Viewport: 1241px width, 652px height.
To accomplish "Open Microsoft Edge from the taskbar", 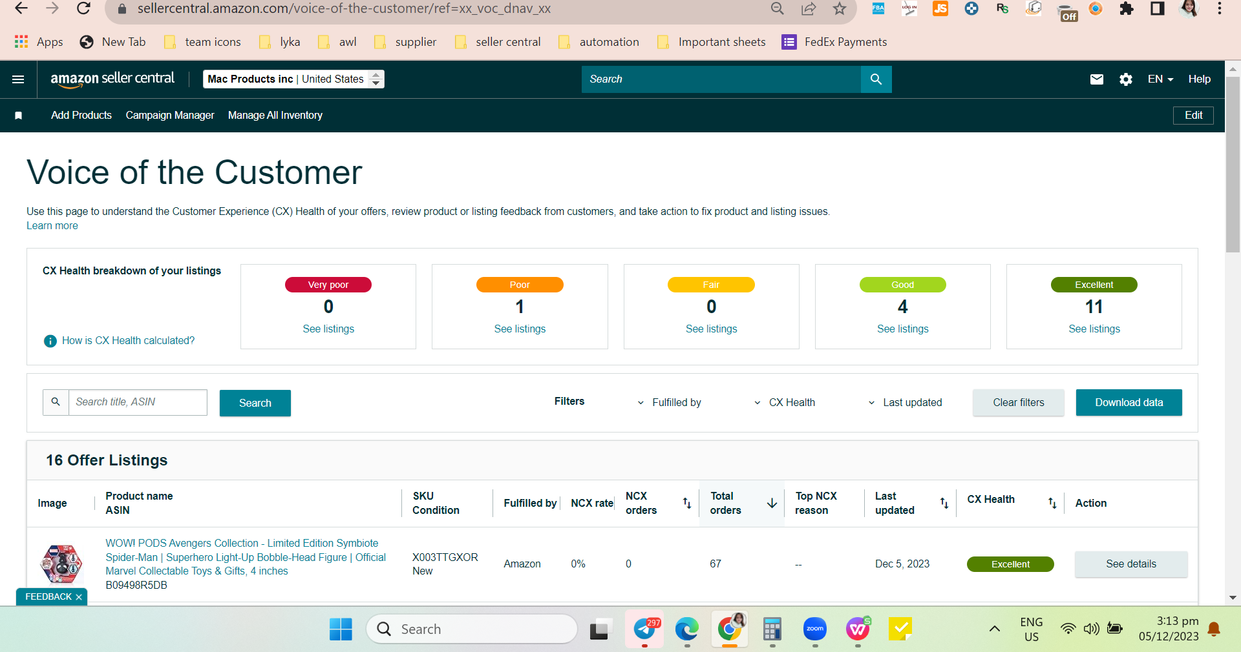I will pyautogui.click(x=686, y=629).
